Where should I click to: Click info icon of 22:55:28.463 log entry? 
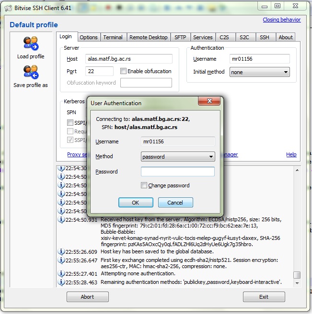[61, 282]
